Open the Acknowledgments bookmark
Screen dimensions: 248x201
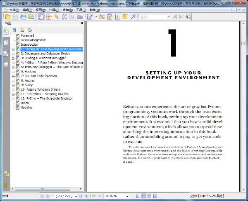33,40
